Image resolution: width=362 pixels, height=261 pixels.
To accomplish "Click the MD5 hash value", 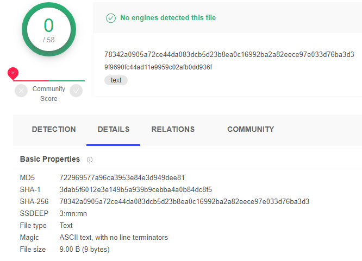I will [122, 178].
